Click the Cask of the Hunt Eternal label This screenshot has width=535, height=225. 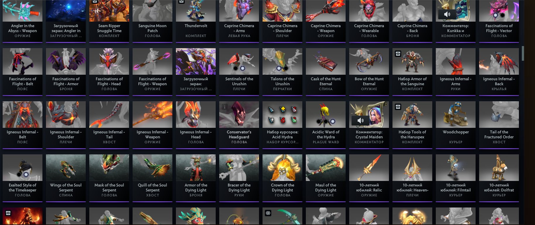click(x=326, y=81)
